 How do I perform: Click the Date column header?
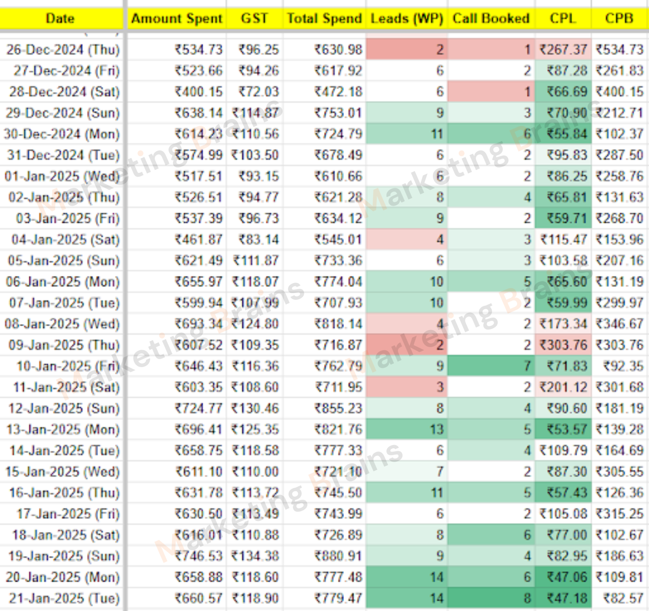pos(60,19)
